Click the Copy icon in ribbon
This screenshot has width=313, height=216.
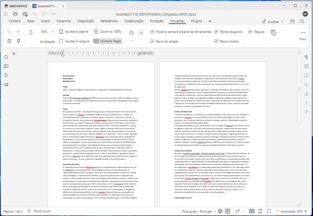coord(9,32)
